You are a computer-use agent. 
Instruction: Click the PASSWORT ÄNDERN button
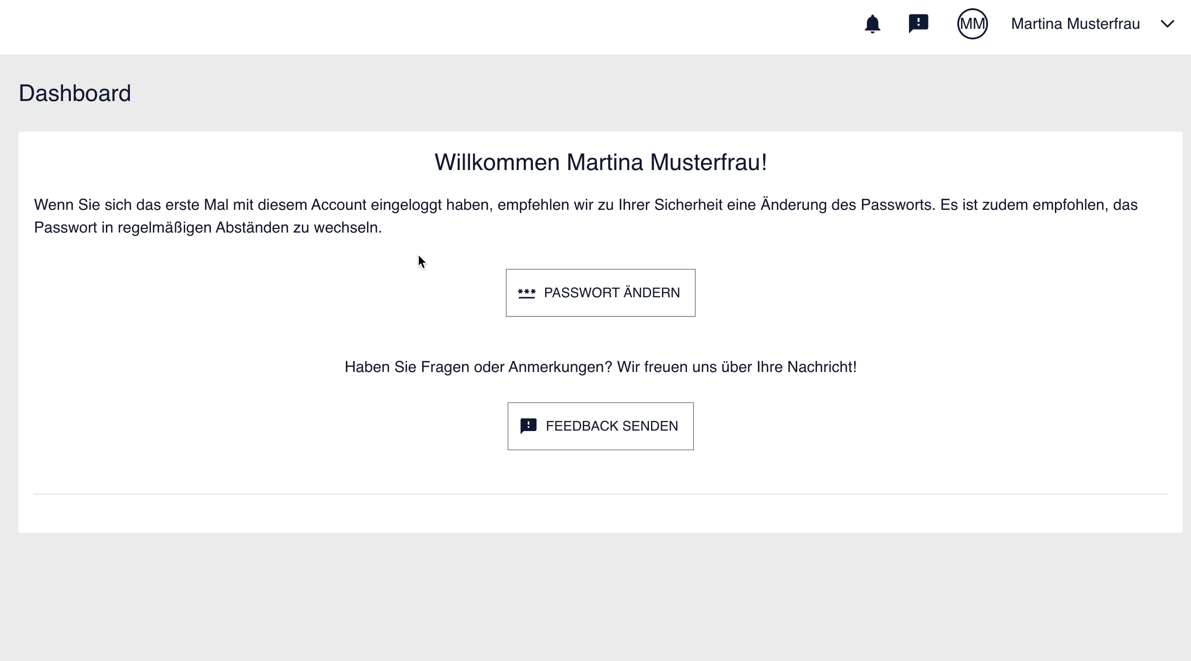tap(600, 293)
